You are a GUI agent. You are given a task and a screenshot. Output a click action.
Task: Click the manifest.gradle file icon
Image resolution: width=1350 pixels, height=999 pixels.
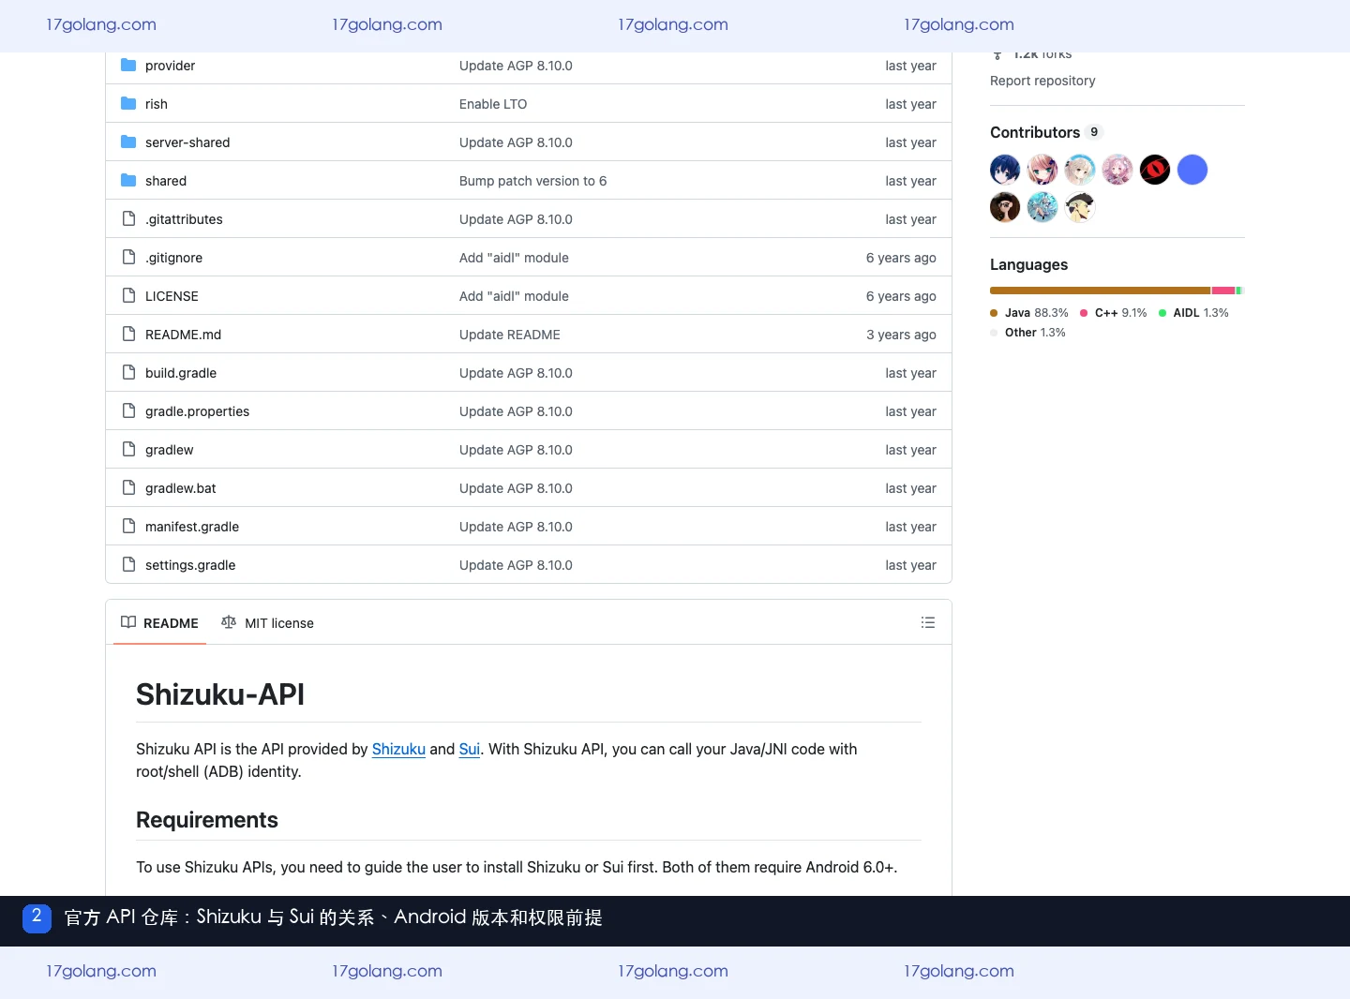tap(128, 527)
